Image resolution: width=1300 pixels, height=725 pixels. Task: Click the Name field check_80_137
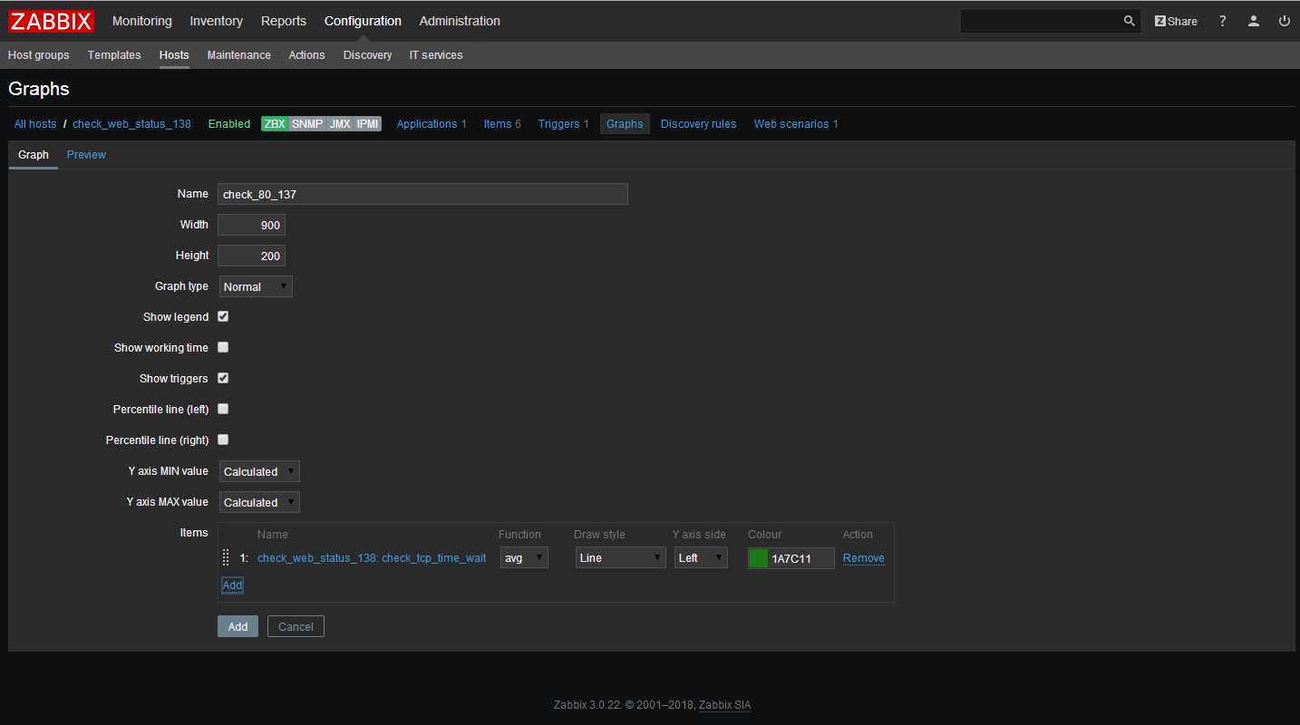tap(422, 194)
